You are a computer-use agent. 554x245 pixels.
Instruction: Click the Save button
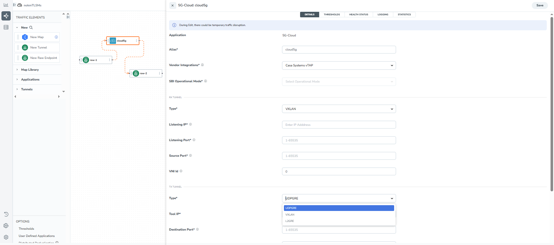540,5
